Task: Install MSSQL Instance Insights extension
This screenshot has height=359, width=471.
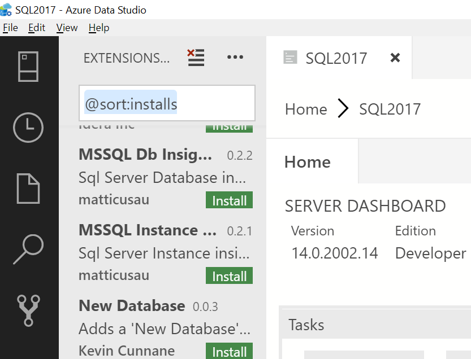Action: (229, 277)
